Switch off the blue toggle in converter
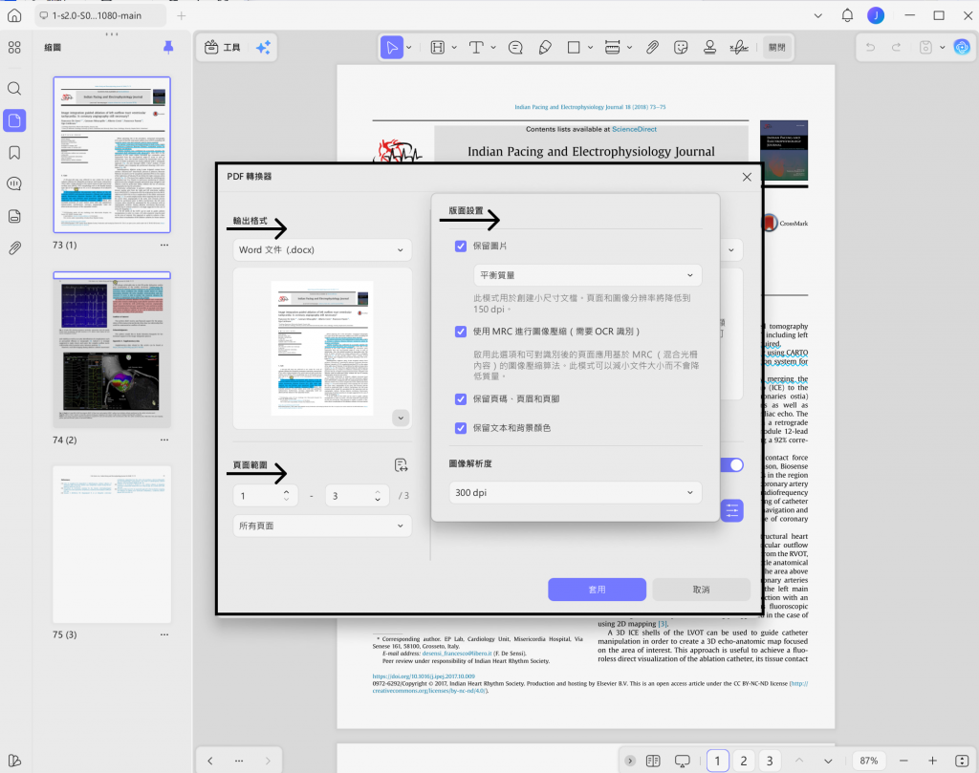This screenshot has width=979, height=773. pos(732,464)
